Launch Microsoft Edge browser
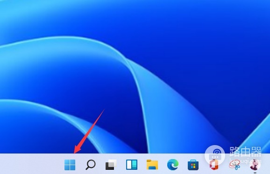 [173, 165]
